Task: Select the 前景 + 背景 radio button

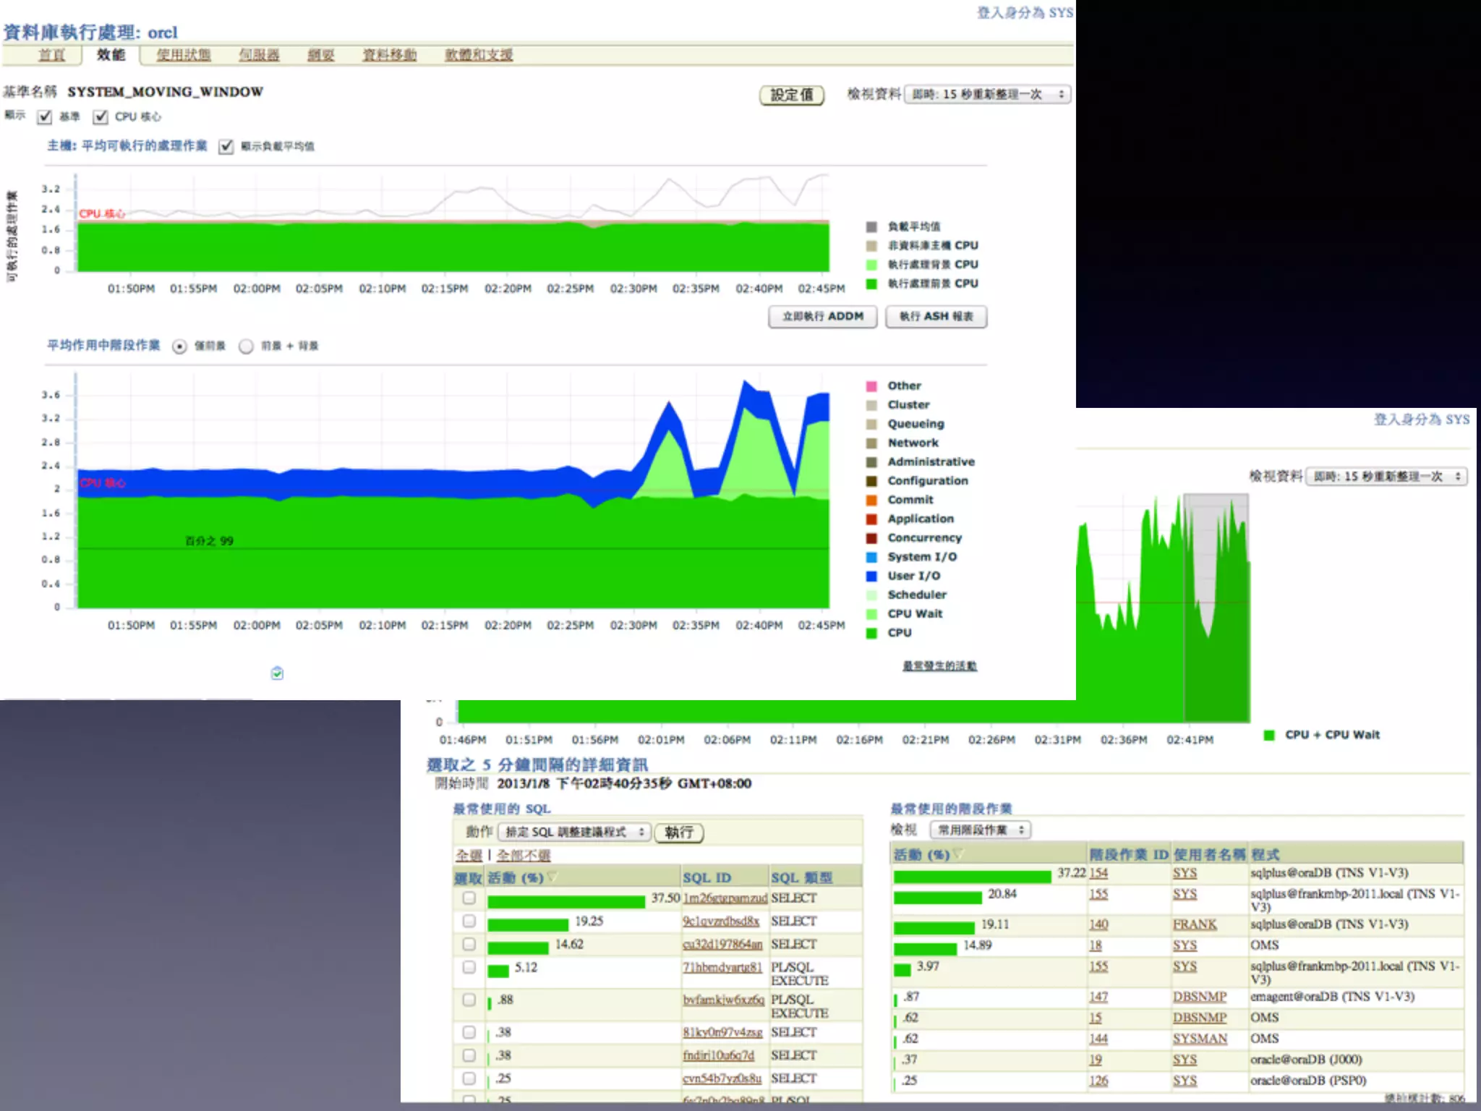Action: coord(246,346)
